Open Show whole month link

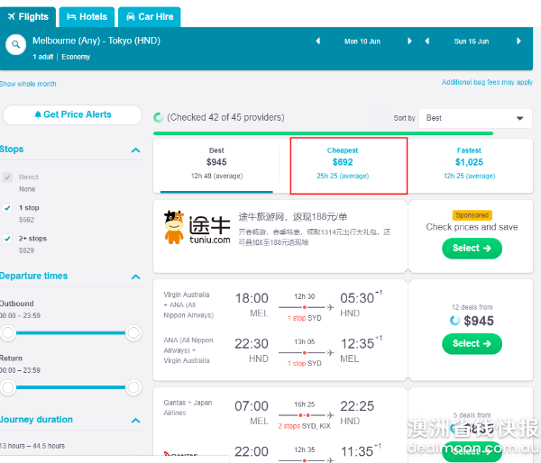28,84
